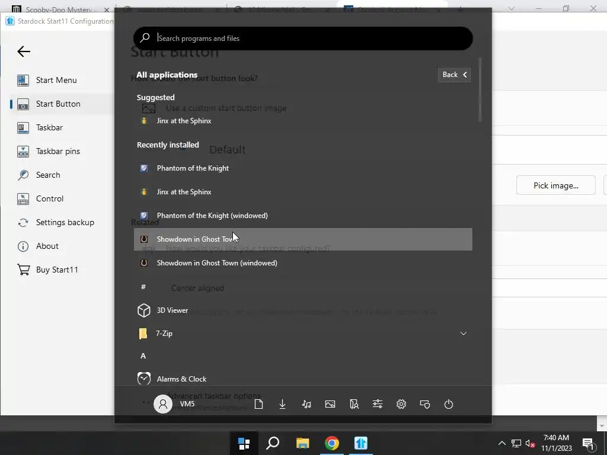Open Jinx at the Sphinx under Recently installed
Screen dimensions: 607x455
303,192
